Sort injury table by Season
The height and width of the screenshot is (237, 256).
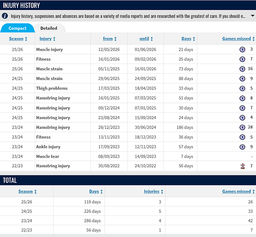[18, 38]
